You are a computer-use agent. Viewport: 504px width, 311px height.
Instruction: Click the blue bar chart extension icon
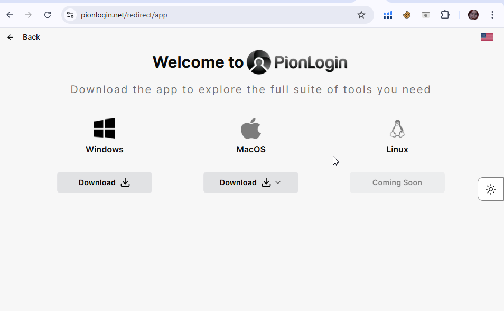(x=388, y=15)
